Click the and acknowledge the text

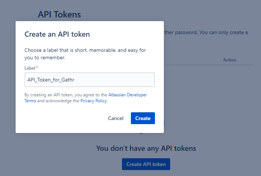[x=58, y=101]
